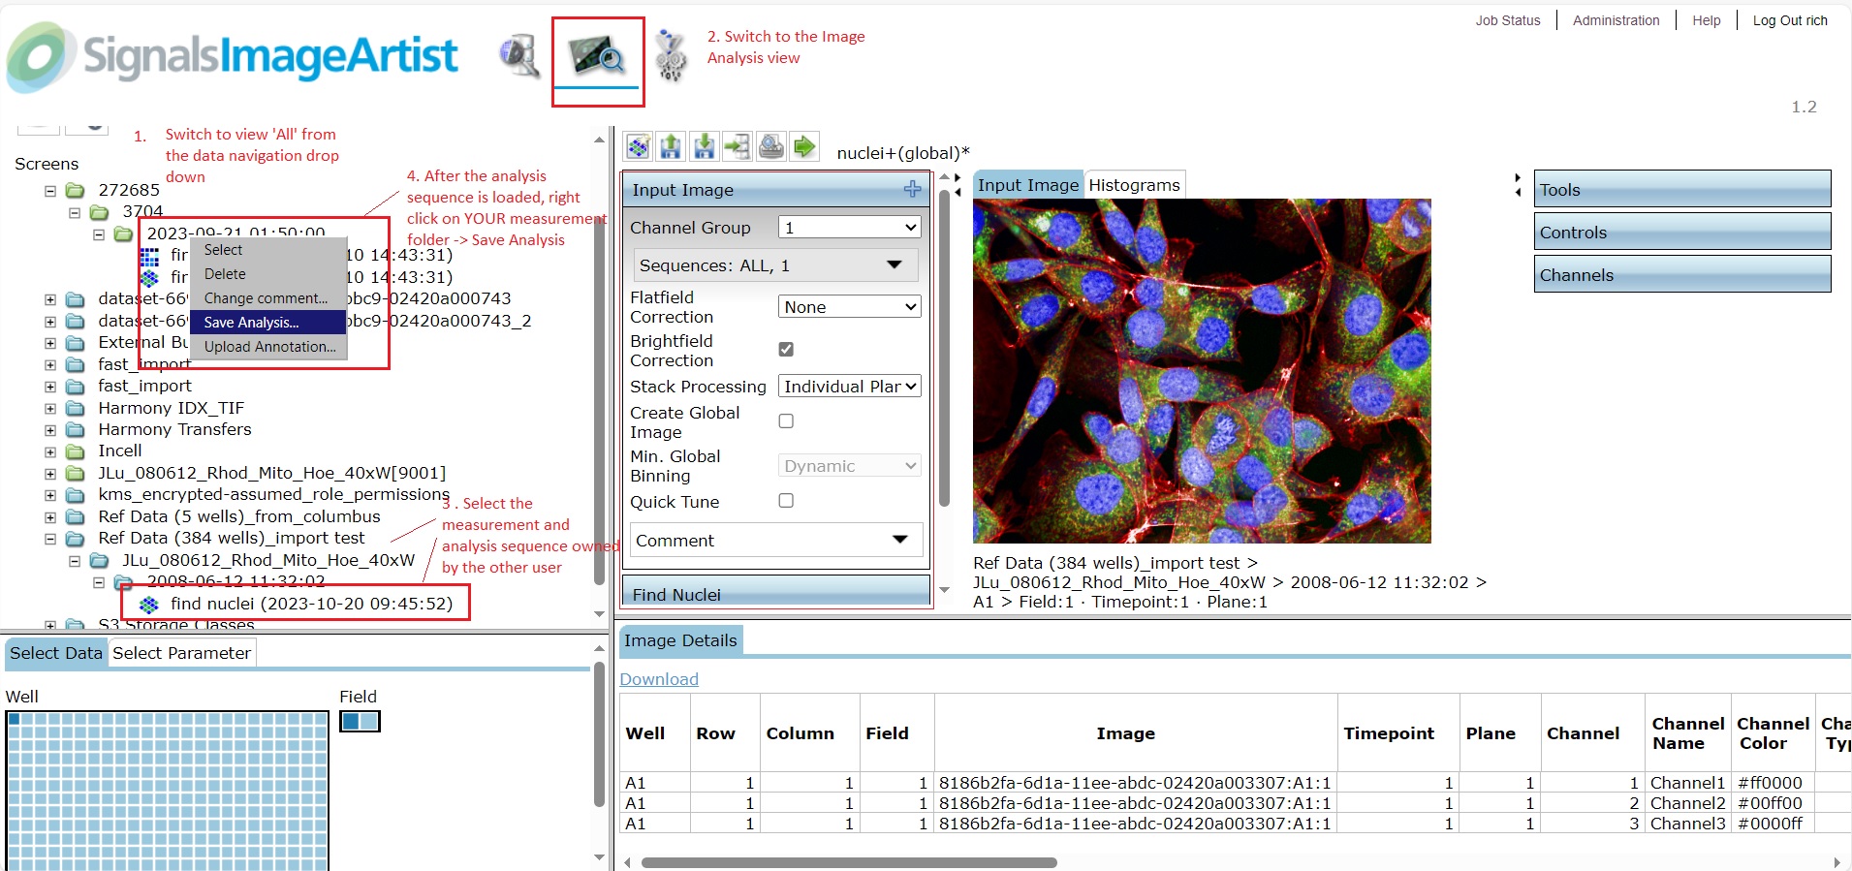Viewport: 1852px width, 871px height.
Task: Open the Stack Processing dropdown
Action: (849, 387)
